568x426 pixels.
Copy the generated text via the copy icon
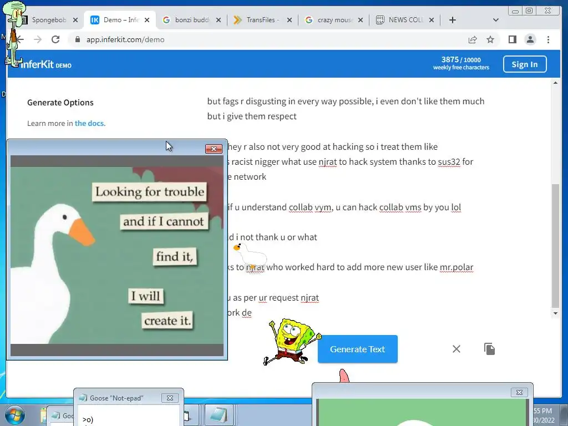click(489, 349)
